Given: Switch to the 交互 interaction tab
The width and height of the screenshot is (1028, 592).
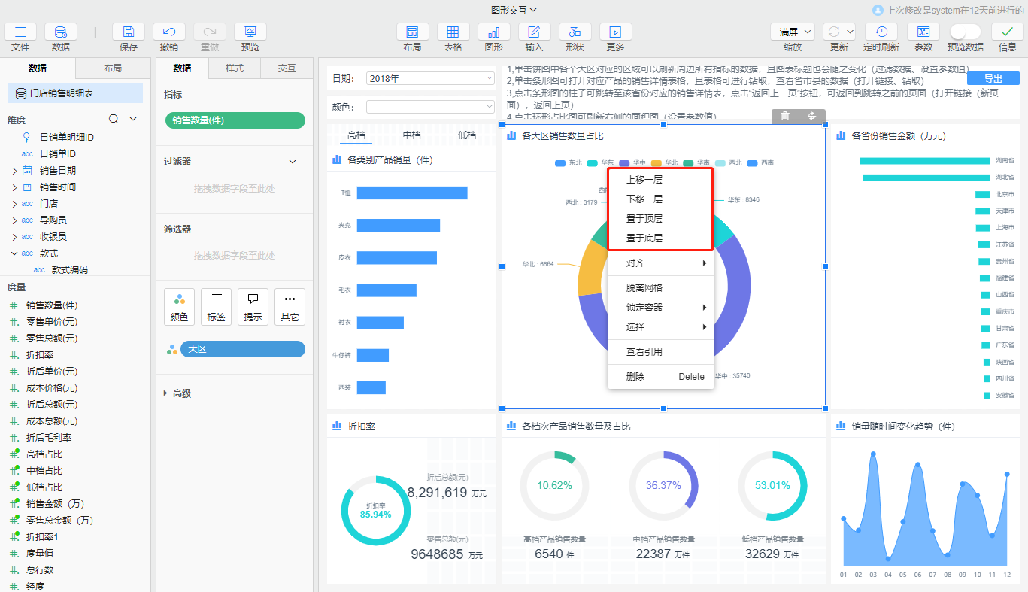Looking at the screenshot, I should pyautogui.click(x=287, y=68).
